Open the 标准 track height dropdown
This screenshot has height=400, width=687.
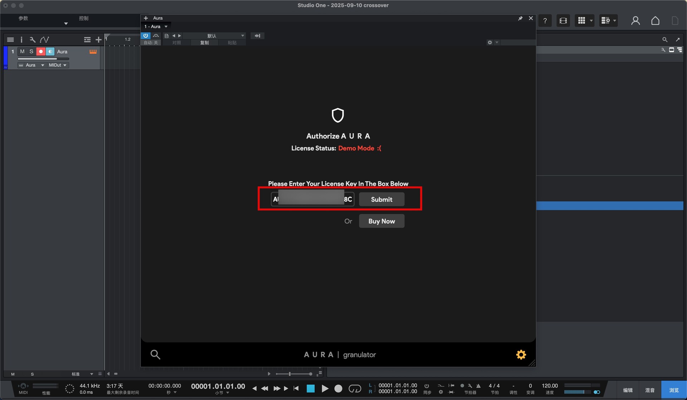tap(82, 374)
